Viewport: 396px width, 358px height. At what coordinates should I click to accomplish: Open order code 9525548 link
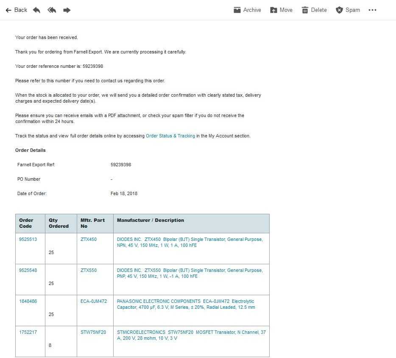pyautogui.click(x=28, y=270)
